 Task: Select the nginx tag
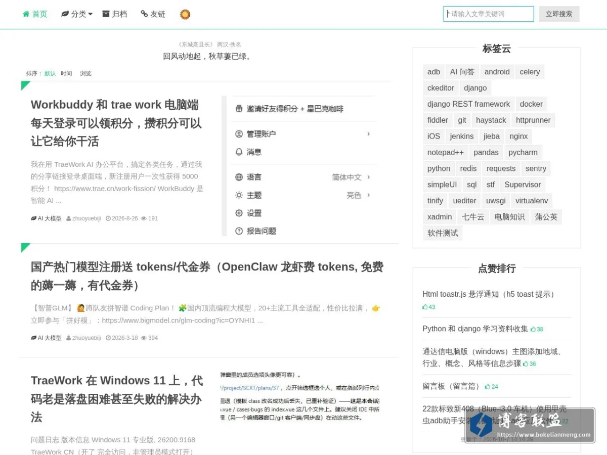tap(519, 136)
